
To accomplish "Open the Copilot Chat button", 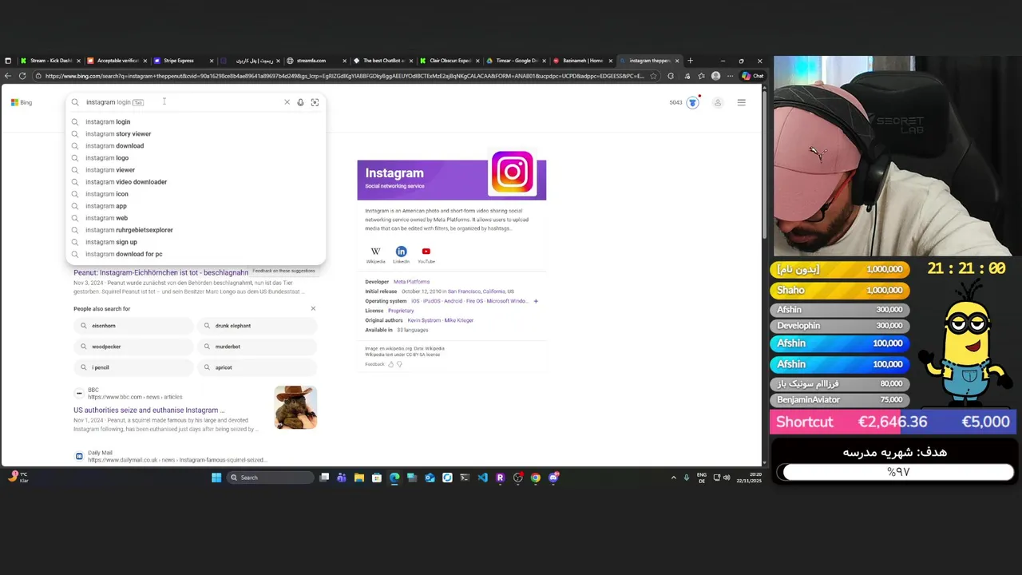I will (752, 76).
